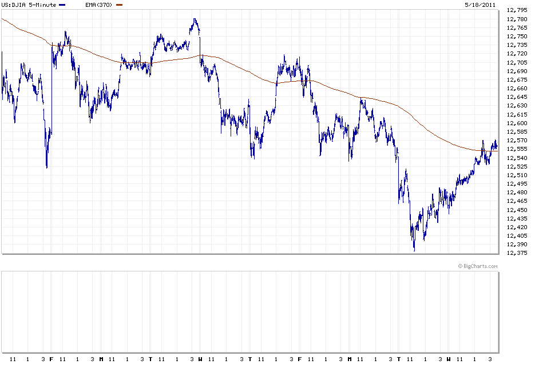535x368 pixels.
Task: Select the 12,630 y-axis value
Action: coord(517,106)
